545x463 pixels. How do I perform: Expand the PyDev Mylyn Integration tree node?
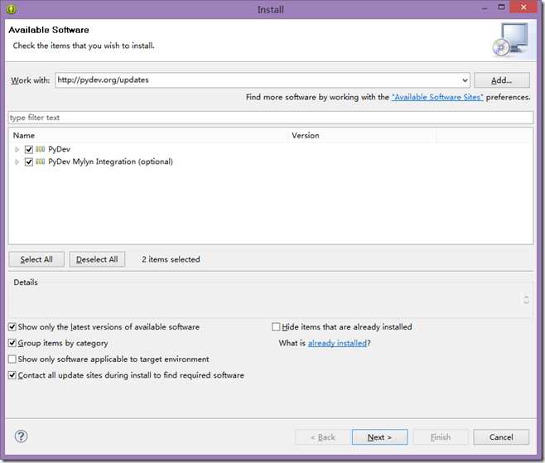[17, 162]
